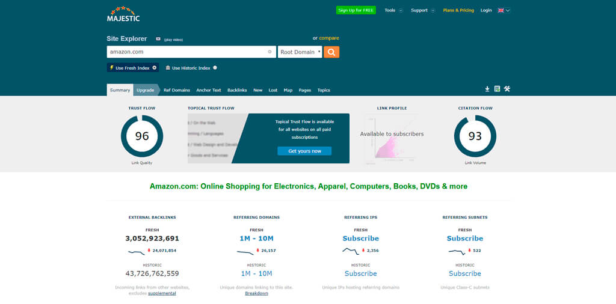Click historic Referring Subnets Subscribe link

pos(465,273)
